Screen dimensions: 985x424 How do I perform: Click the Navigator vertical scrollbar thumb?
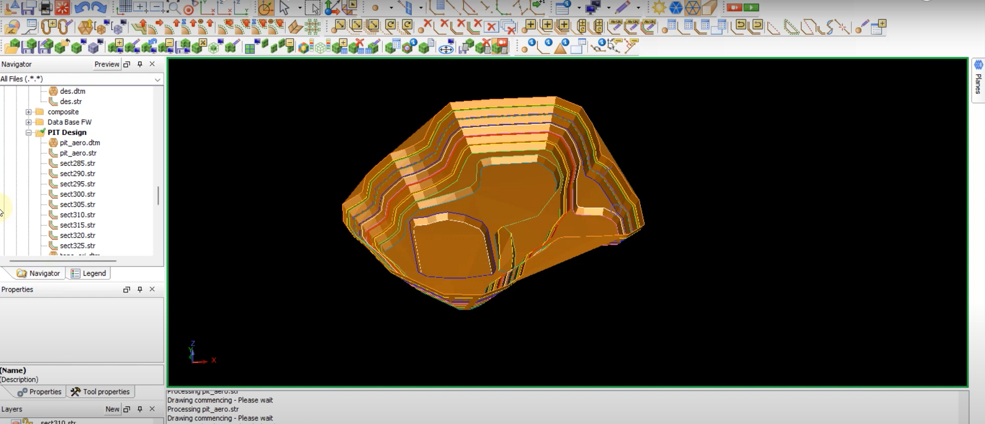158,196
